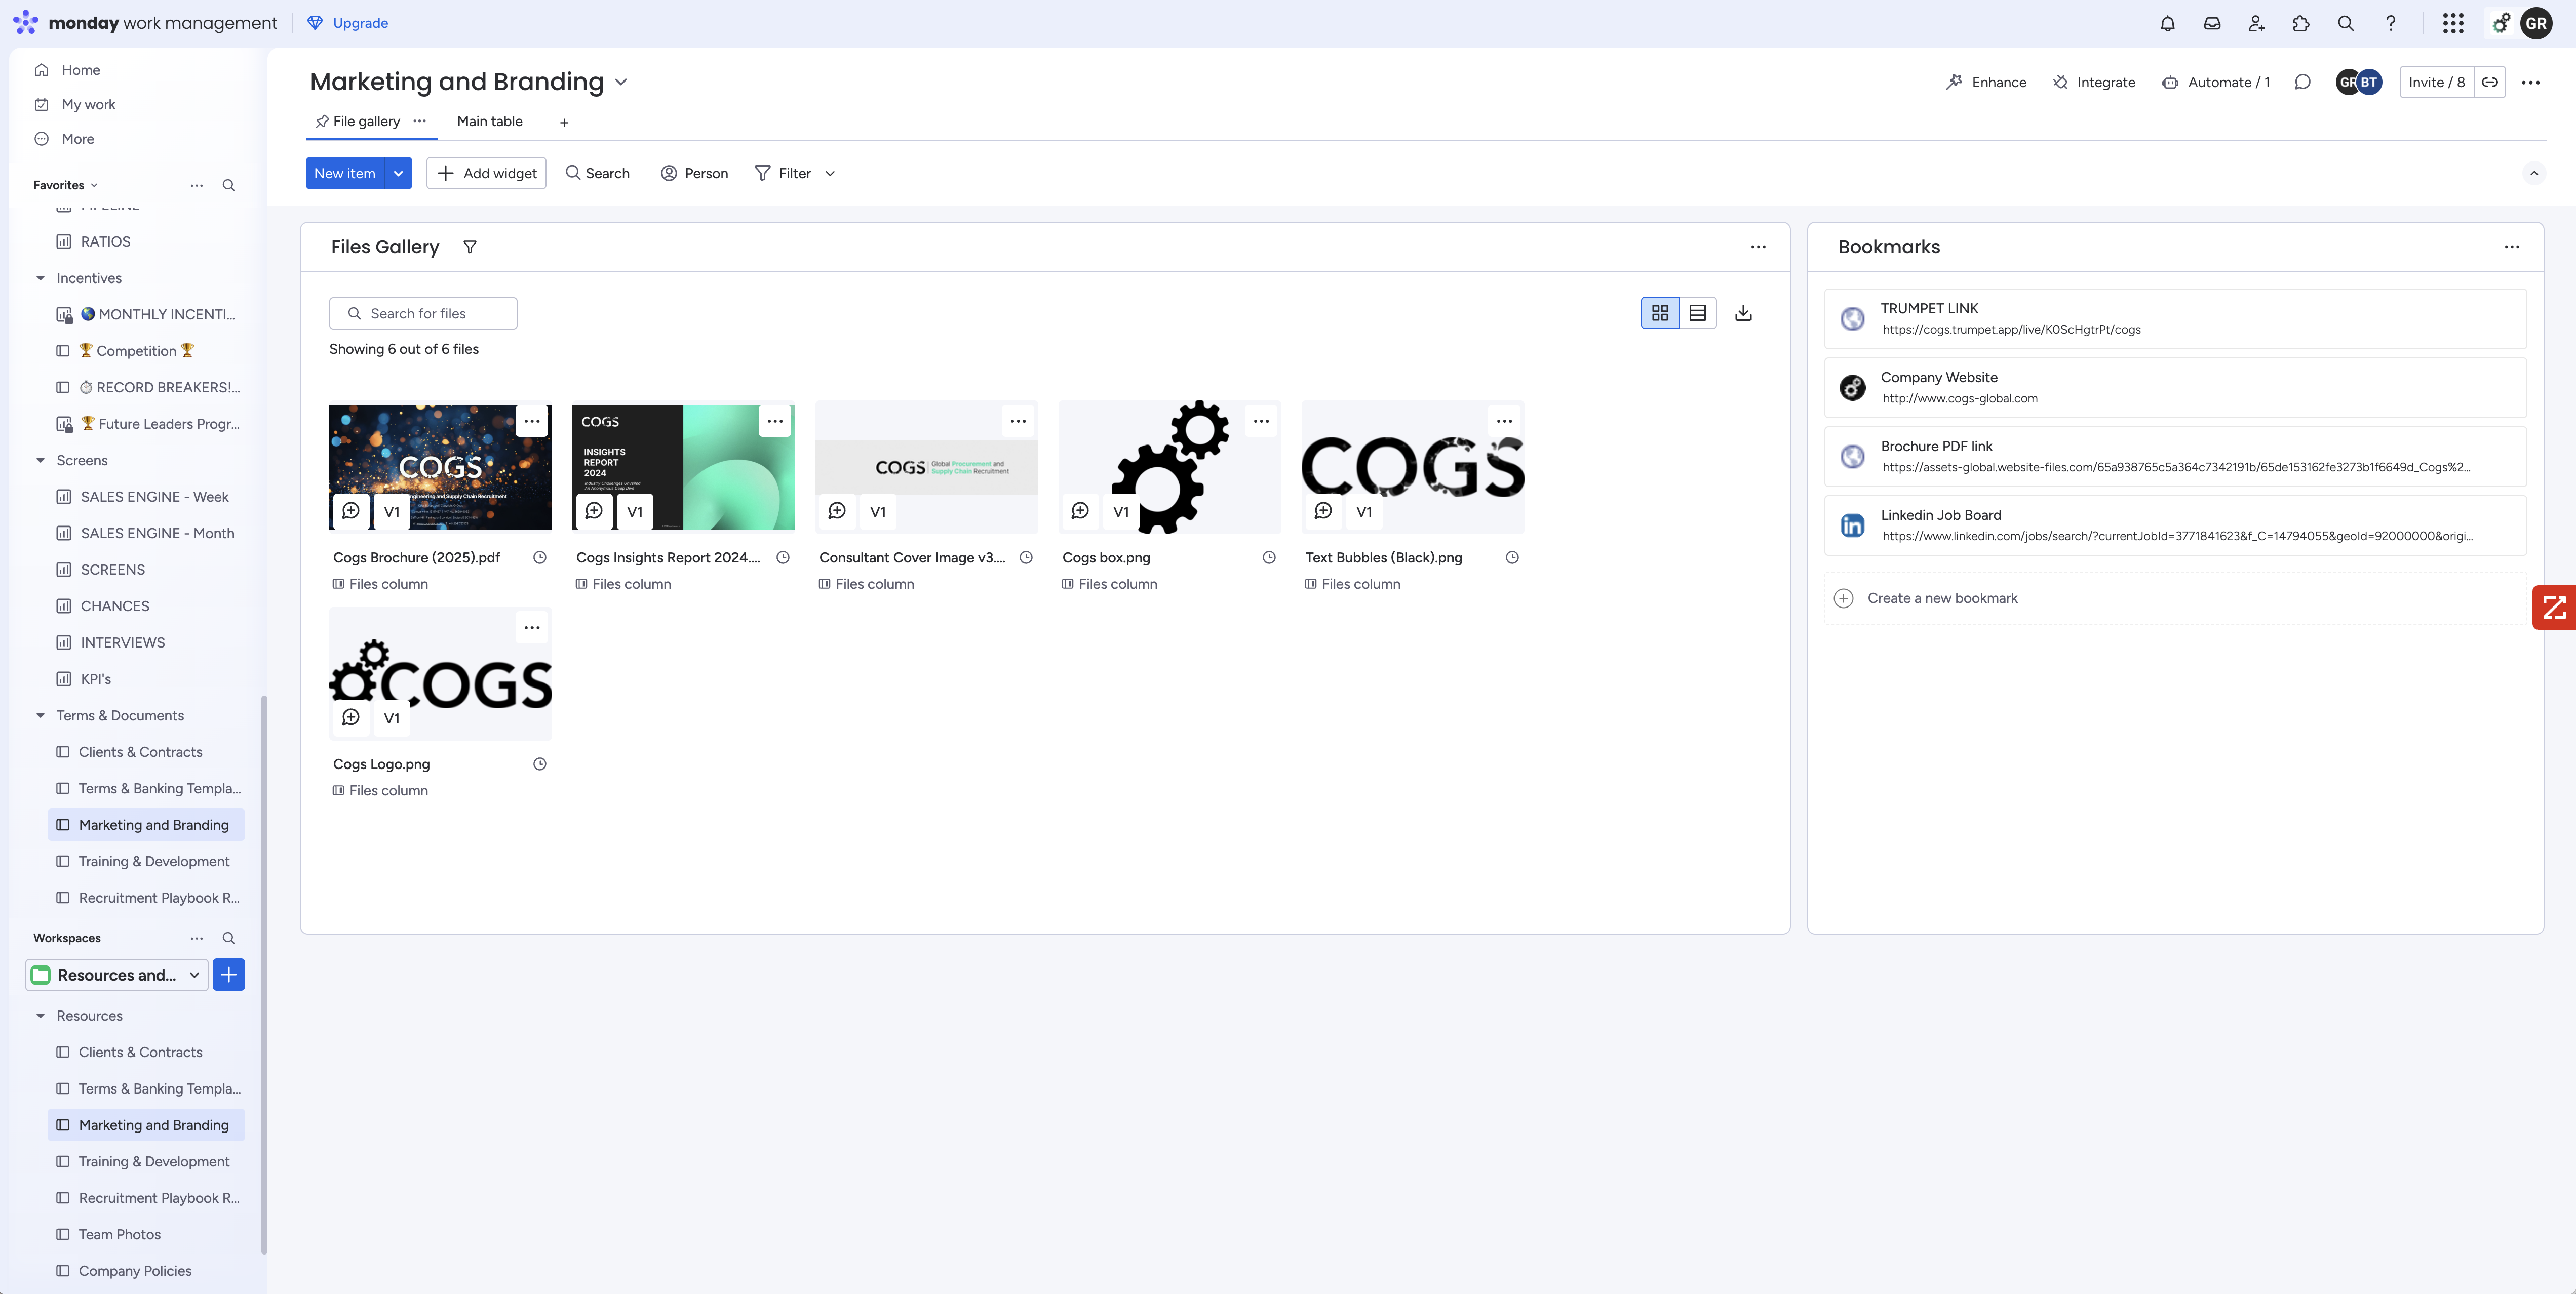Open the inbox tray icon

2212,23
